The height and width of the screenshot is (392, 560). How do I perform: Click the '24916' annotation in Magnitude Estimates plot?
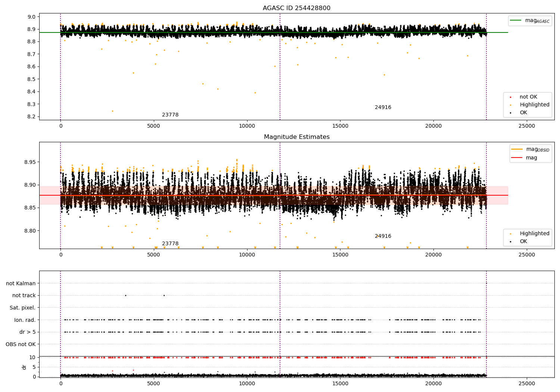[383, 236]
